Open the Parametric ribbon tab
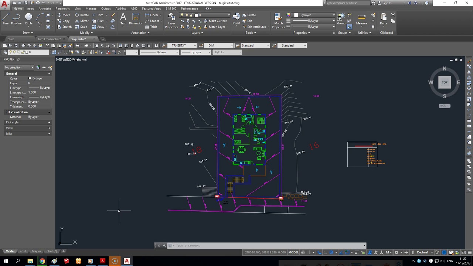This screenshot has width=473, height=266. coord(62,8)
